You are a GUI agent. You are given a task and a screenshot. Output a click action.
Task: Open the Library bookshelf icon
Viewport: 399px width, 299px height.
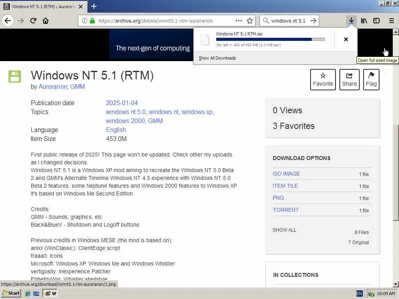point(364,21)
